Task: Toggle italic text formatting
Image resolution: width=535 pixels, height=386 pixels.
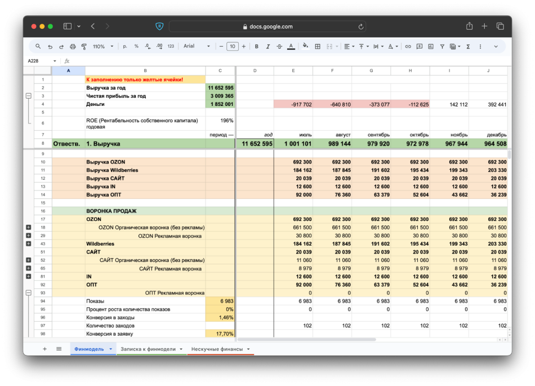Action: [267, 46]
